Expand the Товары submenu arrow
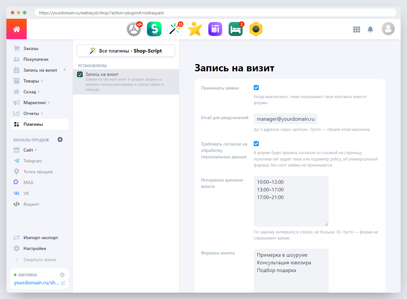 [x=42, y=81]
